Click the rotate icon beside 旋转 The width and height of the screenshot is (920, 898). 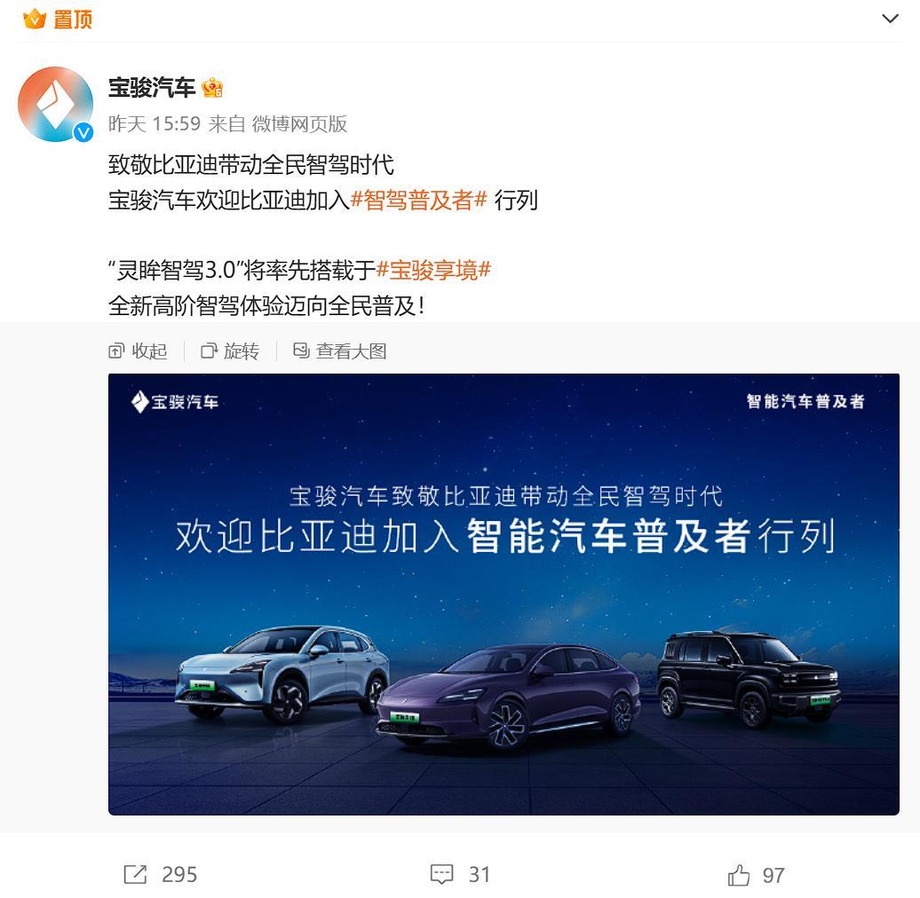click(x=209, y=351)
